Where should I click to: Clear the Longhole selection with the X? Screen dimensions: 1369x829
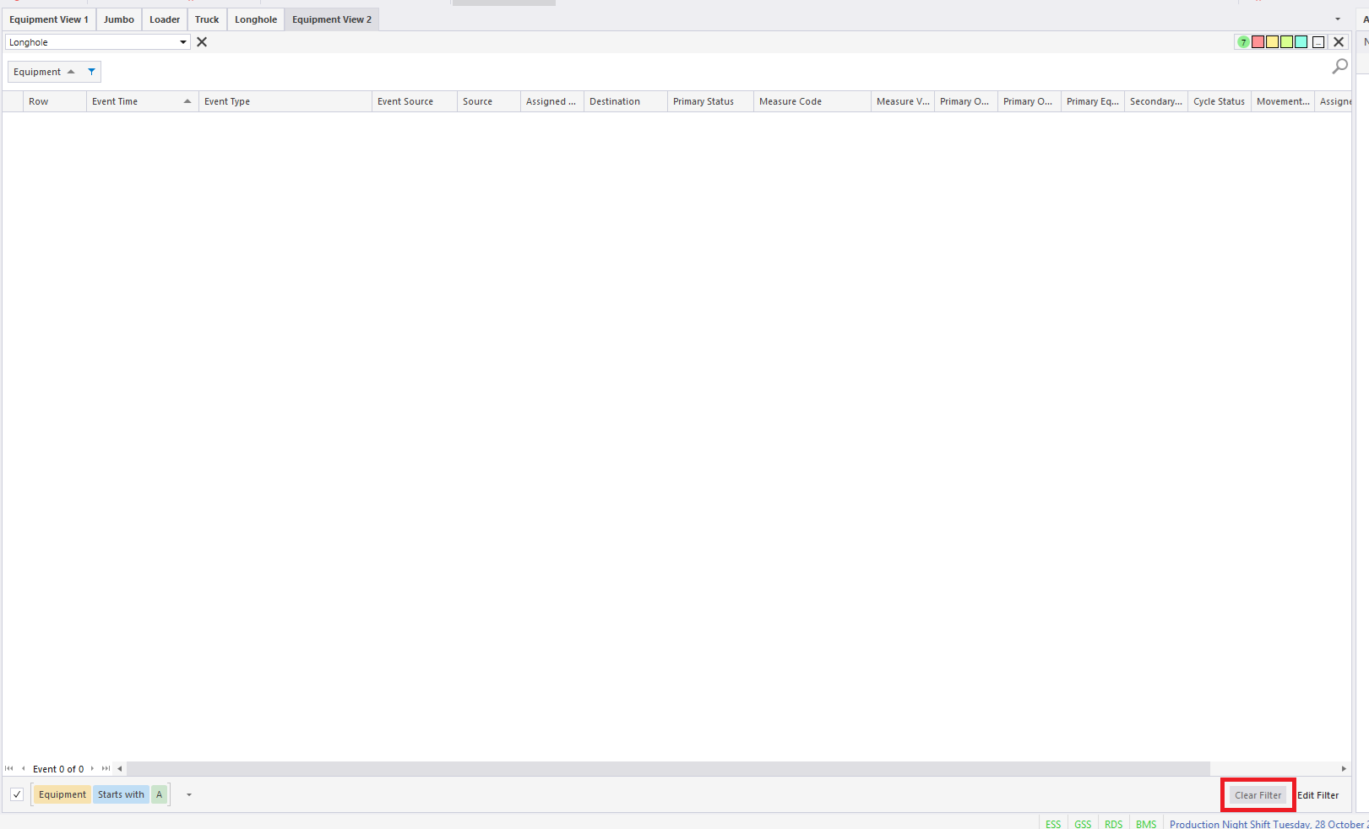(x=202, y=42)
